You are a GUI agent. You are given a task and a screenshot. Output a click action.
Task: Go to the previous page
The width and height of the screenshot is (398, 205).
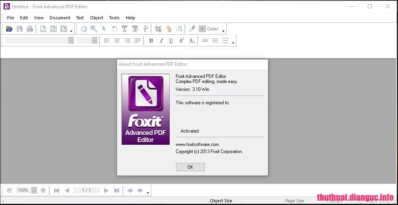click(x=67, y=190)
